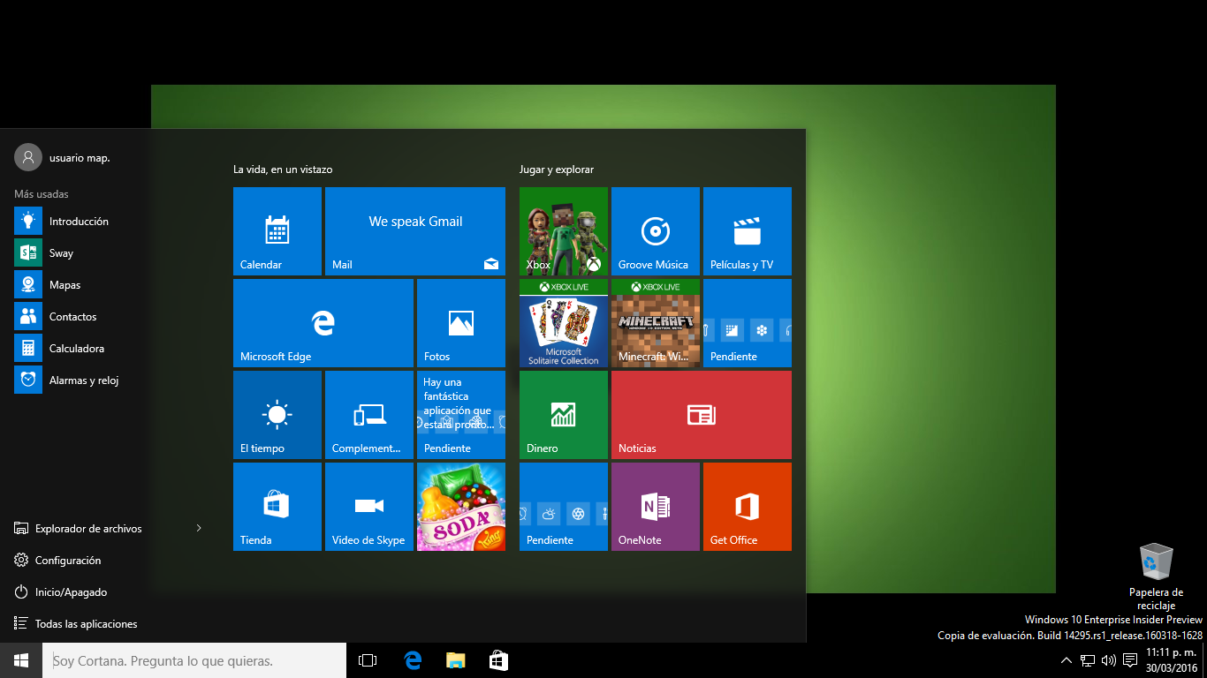Image resolution: width=1207 pixels, height=678 pixels.
Task: Open the Tienda store tile
Action: pos(277,507)
